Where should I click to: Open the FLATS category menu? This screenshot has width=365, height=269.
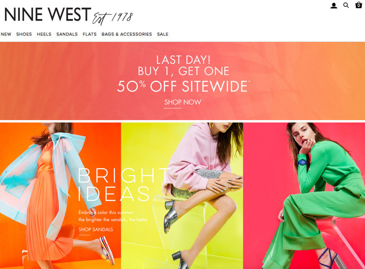[x=90, y=34]
